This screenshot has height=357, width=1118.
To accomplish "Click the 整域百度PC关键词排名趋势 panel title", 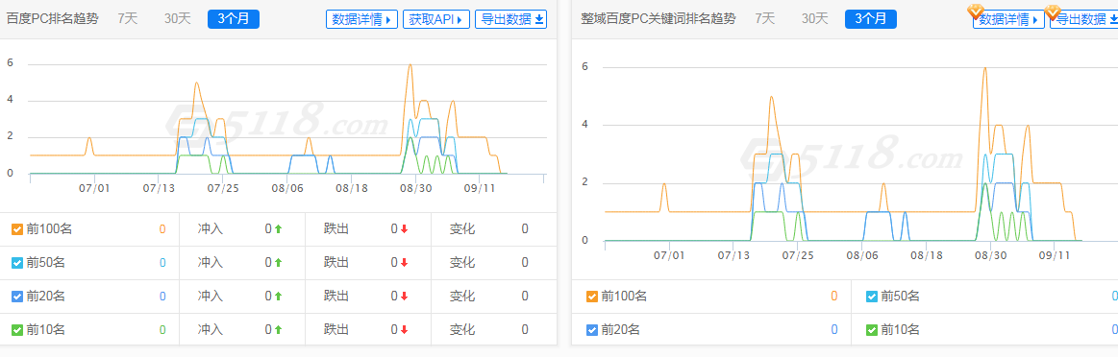I will [x=658, y=19].
